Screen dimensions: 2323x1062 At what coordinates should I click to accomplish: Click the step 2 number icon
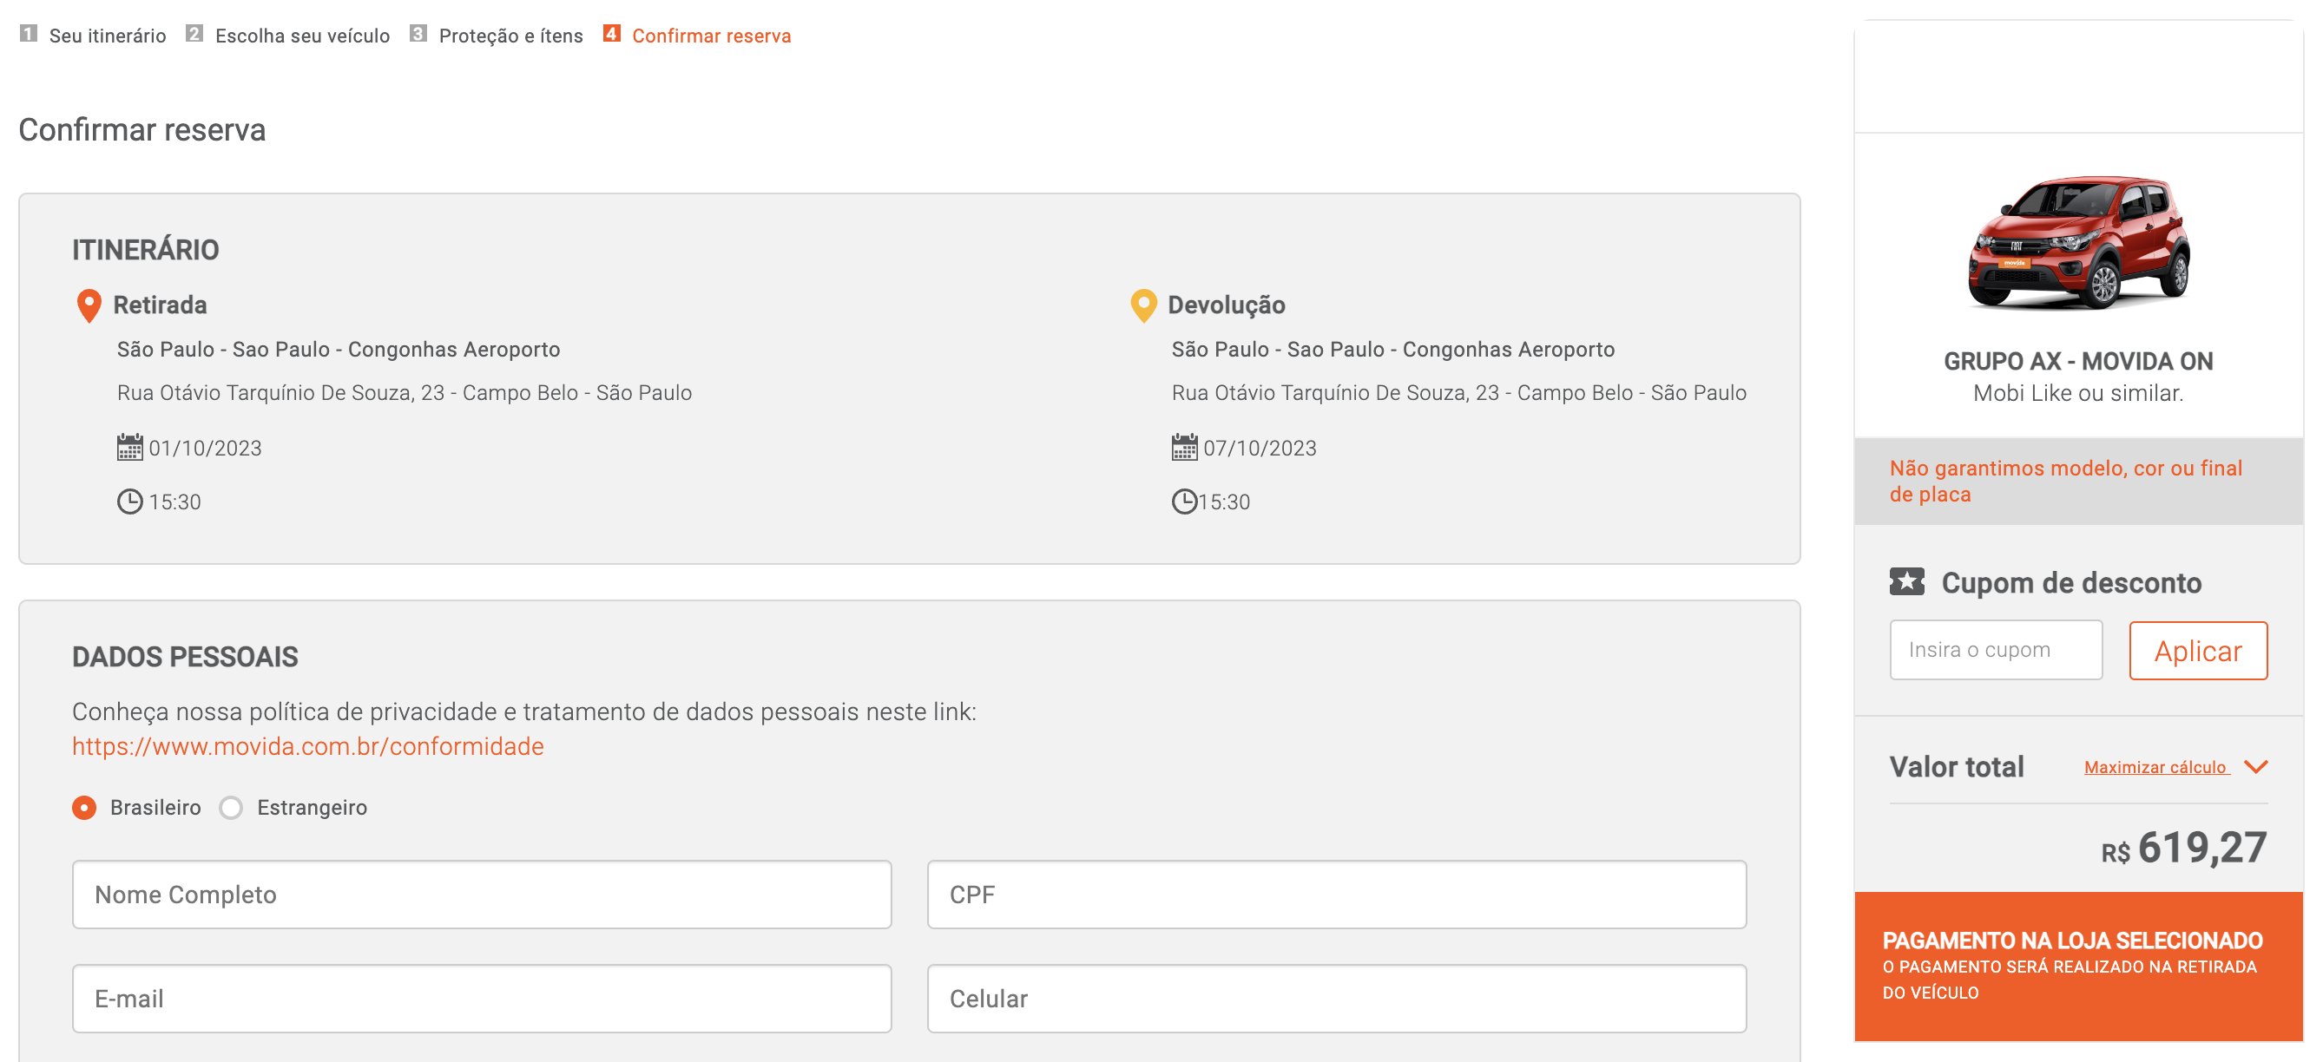(194, 33)
